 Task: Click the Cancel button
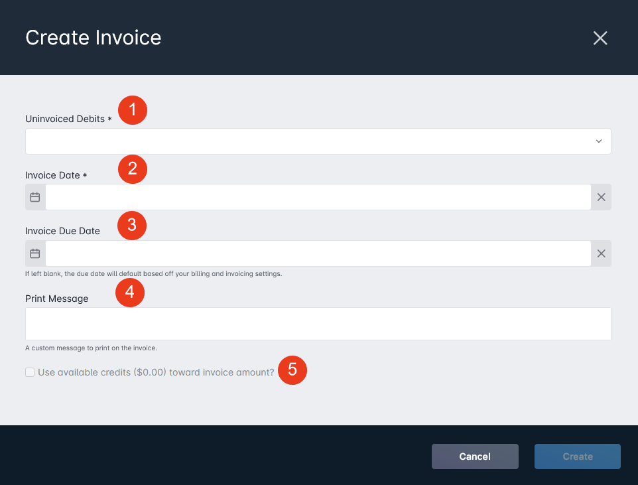tap(475, 456)
